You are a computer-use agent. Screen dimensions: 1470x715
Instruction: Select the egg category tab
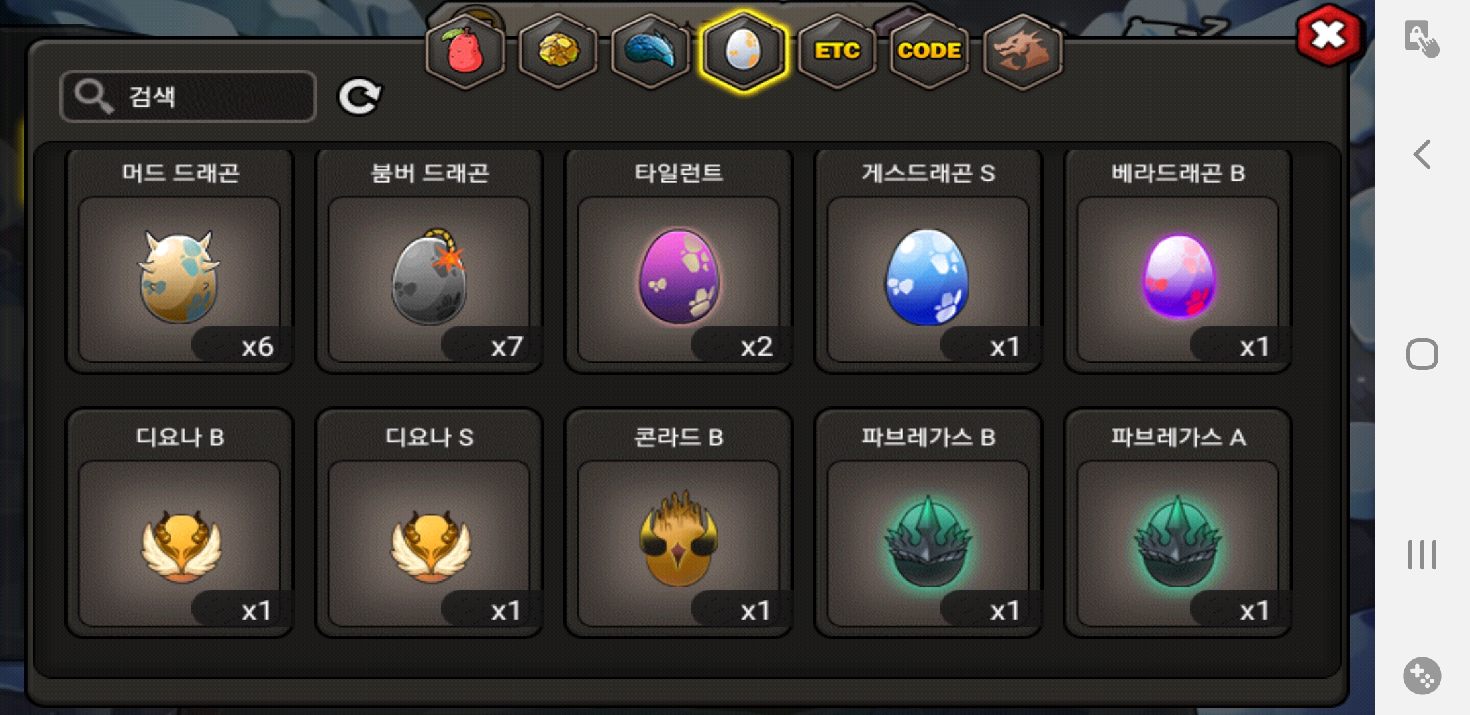(x=744, y=51)
